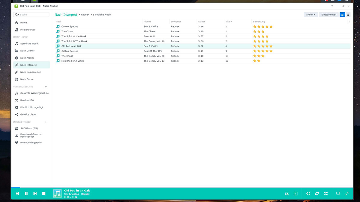This screenshot has width=360, height=202.
Task: Click the Sämtliche Musik breadcrumb
Action: point(102,14)
